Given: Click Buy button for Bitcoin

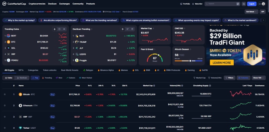Looking at the screenshot, I should pyautogui.click(x=52, y=94).
